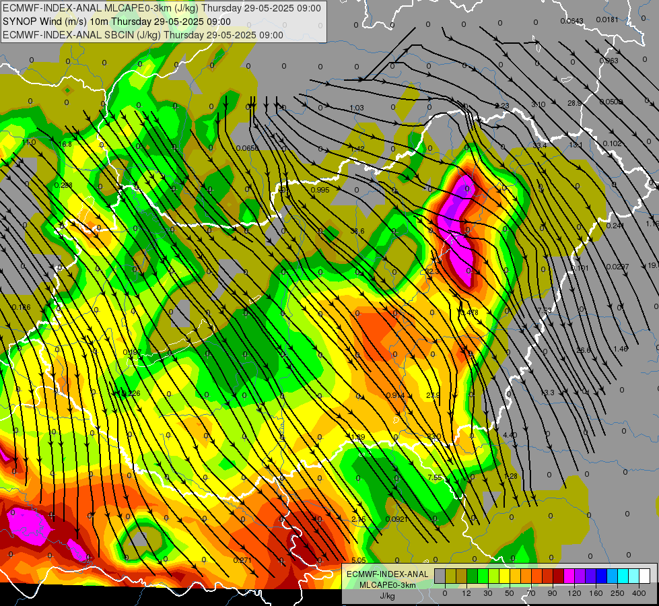Click the map value 27.9
The width and height of the screenshot is (659, 606).
[433, 396]
